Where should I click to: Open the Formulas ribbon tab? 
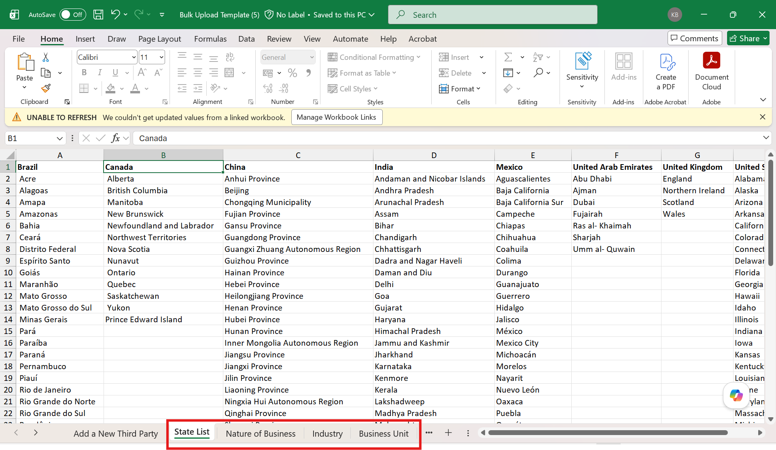point(210,39)
